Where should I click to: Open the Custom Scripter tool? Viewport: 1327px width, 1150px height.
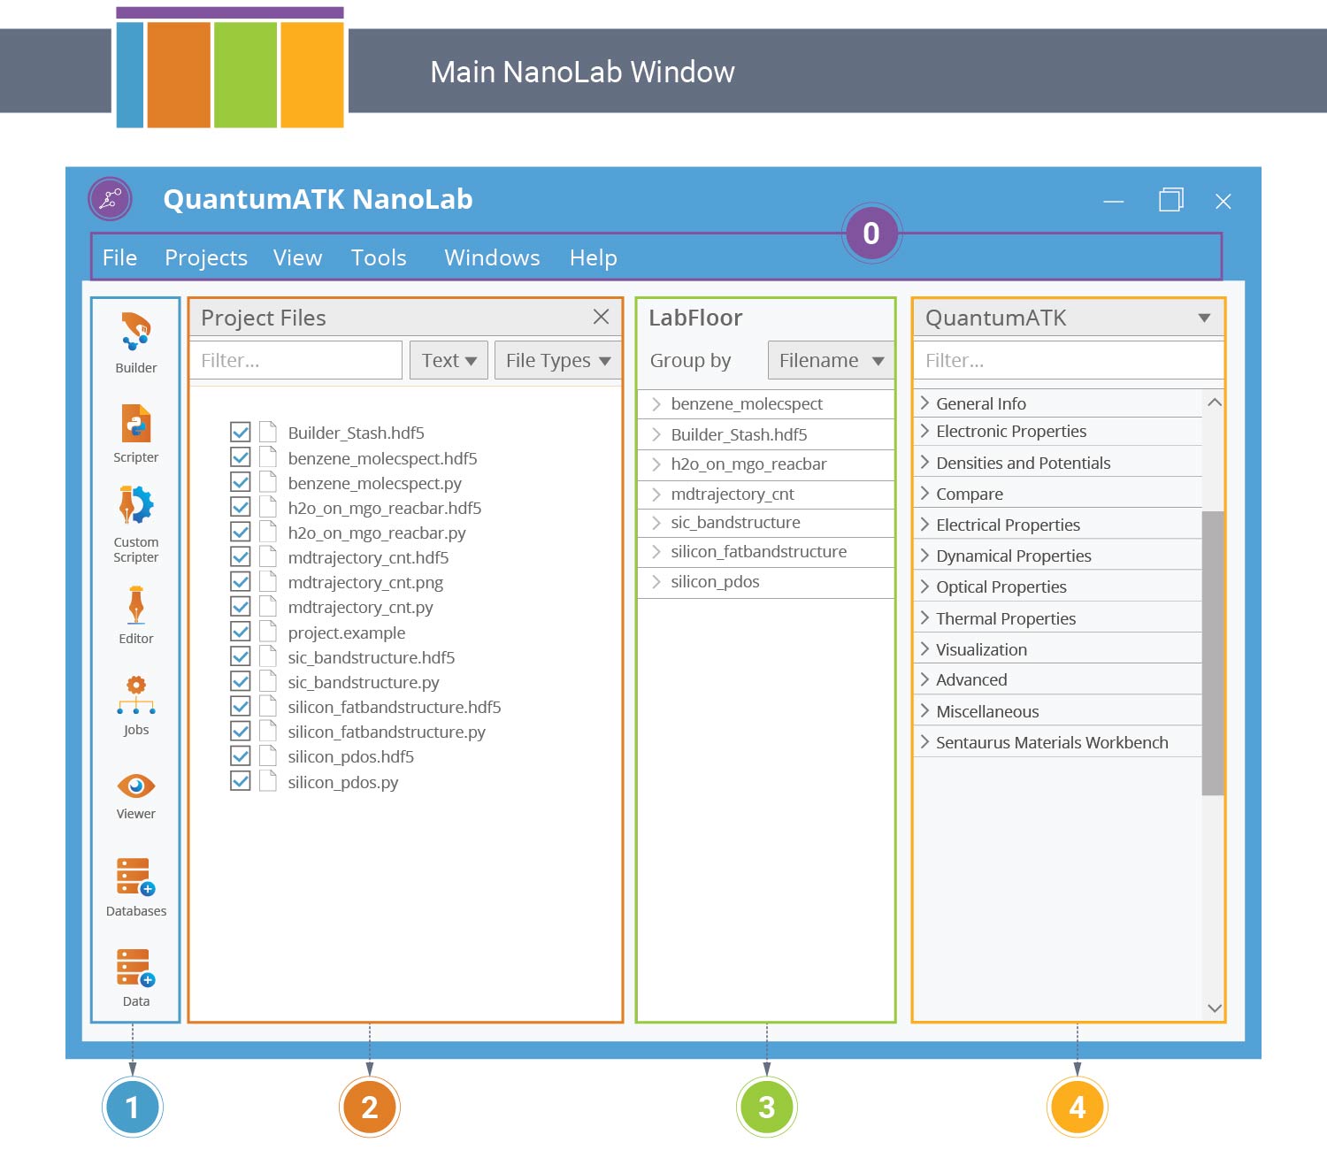tap(136, 524)
